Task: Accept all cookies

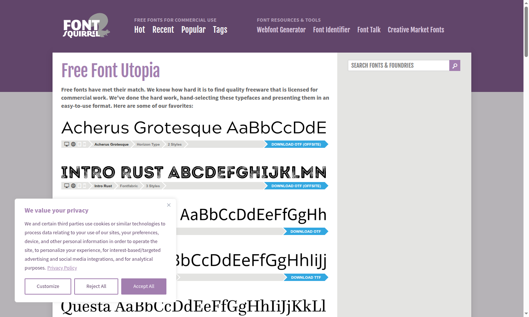Action: (x=144, y=286)
